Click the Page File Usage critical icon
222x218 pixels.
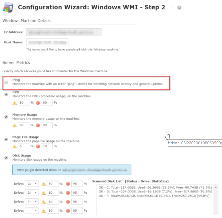38,146
